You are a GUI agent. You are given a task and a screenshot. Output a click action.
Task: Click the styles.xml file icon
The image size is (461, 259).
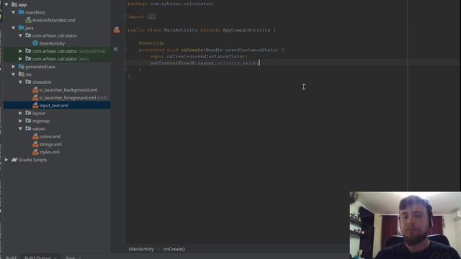click(x=35, y=152)
